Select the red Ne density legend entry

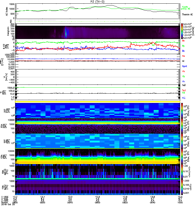click(184, 56)
